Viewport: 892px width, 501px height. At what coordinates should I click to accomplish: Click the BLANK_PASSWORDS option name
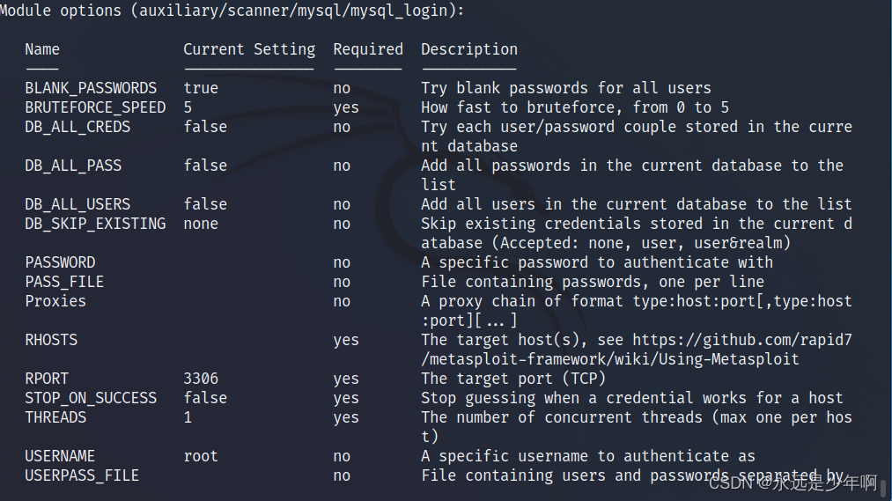[x=91, y=88]
